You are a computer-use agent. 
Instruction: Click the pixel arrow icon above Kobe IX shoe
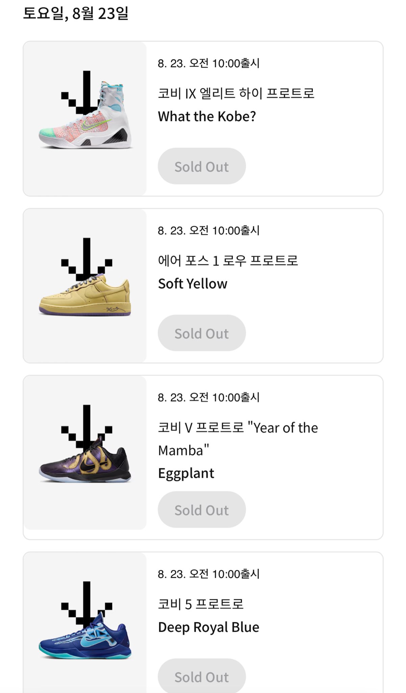pos(86,91)
